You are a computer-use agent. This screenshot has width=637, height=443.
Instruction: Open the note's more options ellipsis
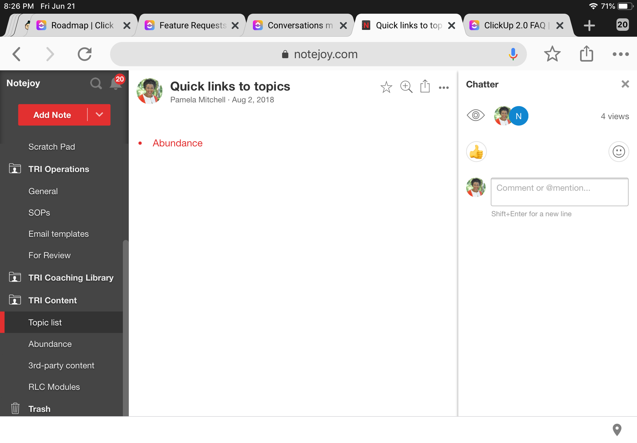pos(444,88)
